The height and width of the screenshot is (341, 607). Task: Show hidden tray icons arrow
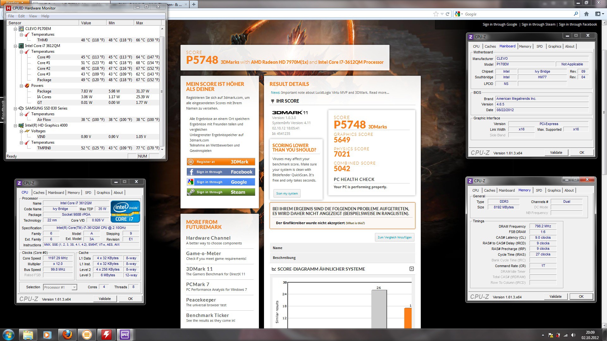[543, 335]
